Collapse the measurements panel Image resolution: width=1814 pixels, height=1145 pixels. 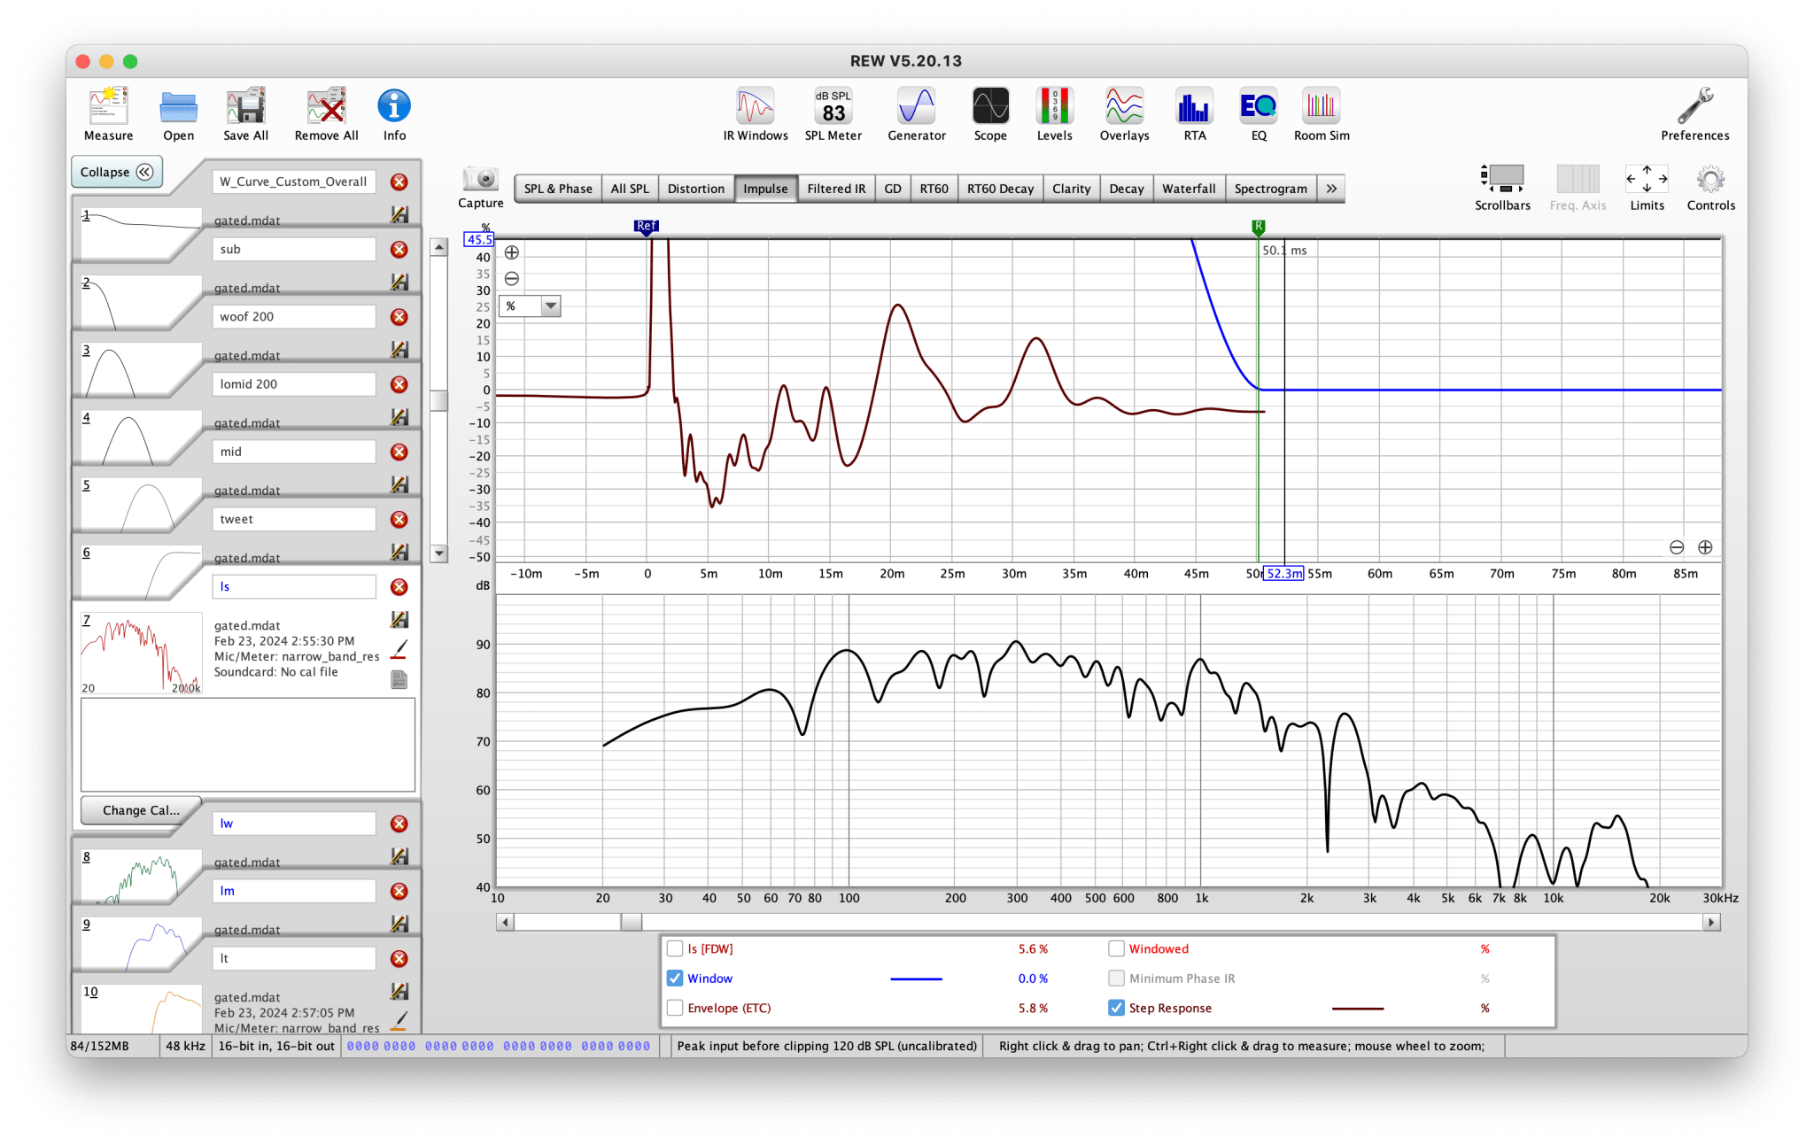click(117, 172)
